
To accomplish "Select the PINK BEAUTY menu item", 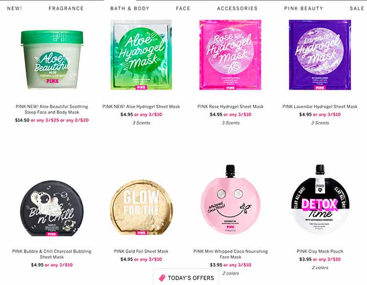I will click(x=303, y=8).
